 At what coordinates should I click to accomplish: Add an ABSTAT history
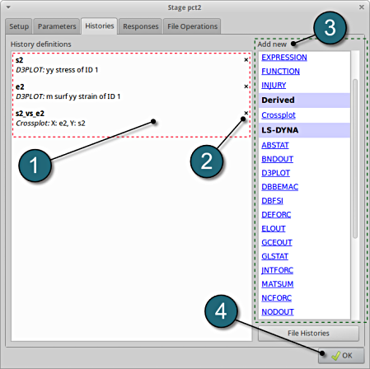point(275,145)
